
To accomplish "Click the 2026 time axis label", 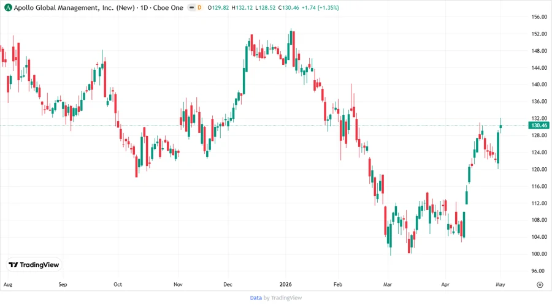I will [x=285, y=285].
